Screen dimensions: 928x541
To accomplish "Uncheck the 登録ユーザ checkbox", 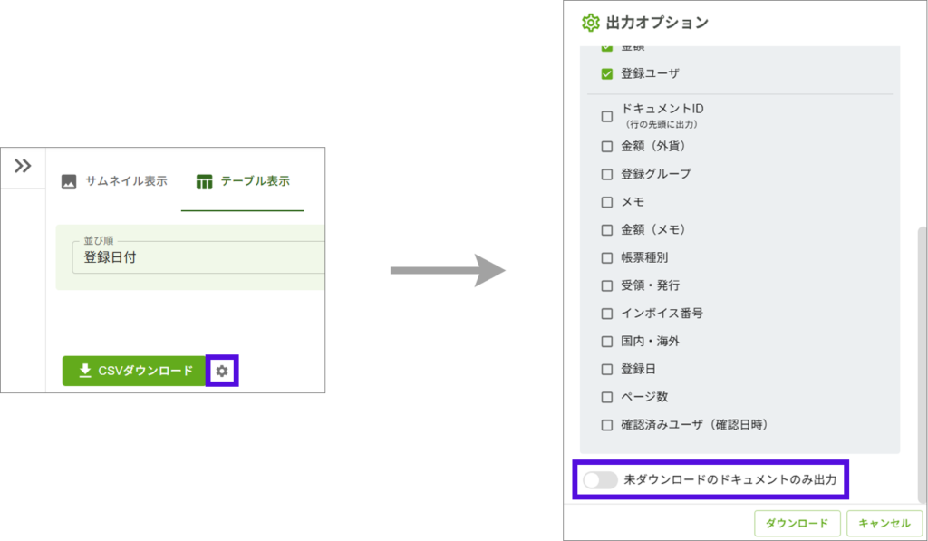I will [x=607, y=74].
